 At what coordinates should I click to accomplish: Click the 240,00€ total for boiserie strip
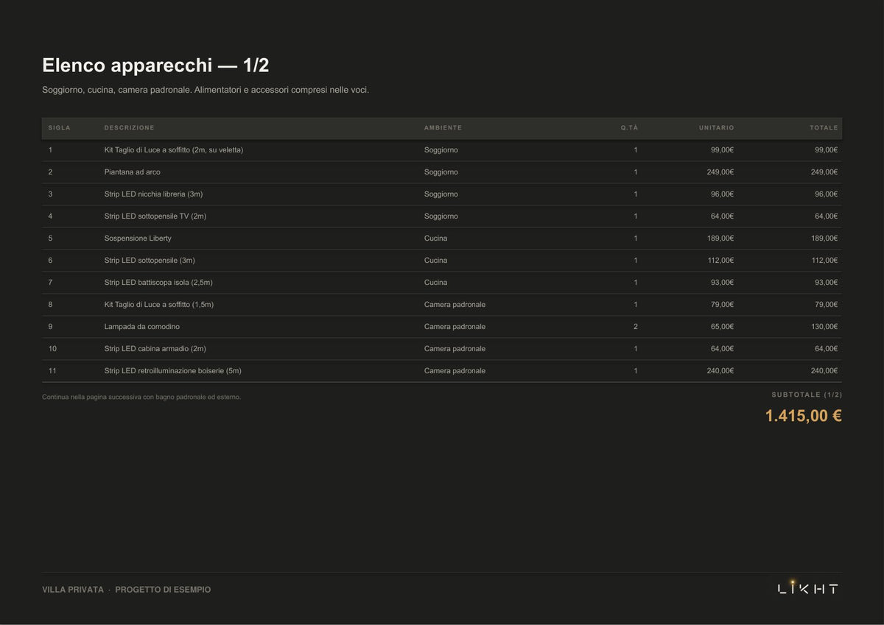(824, 371)
